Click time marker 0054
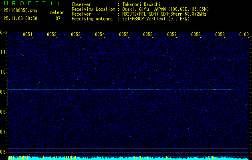The width and height of the screenshot is (252, 160). 100,34
